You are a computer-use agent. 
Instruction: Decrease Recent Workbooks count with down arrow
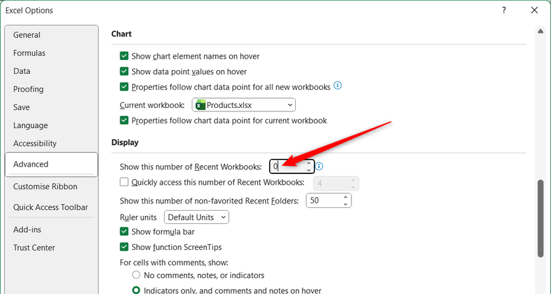click(x=309, y=170)
